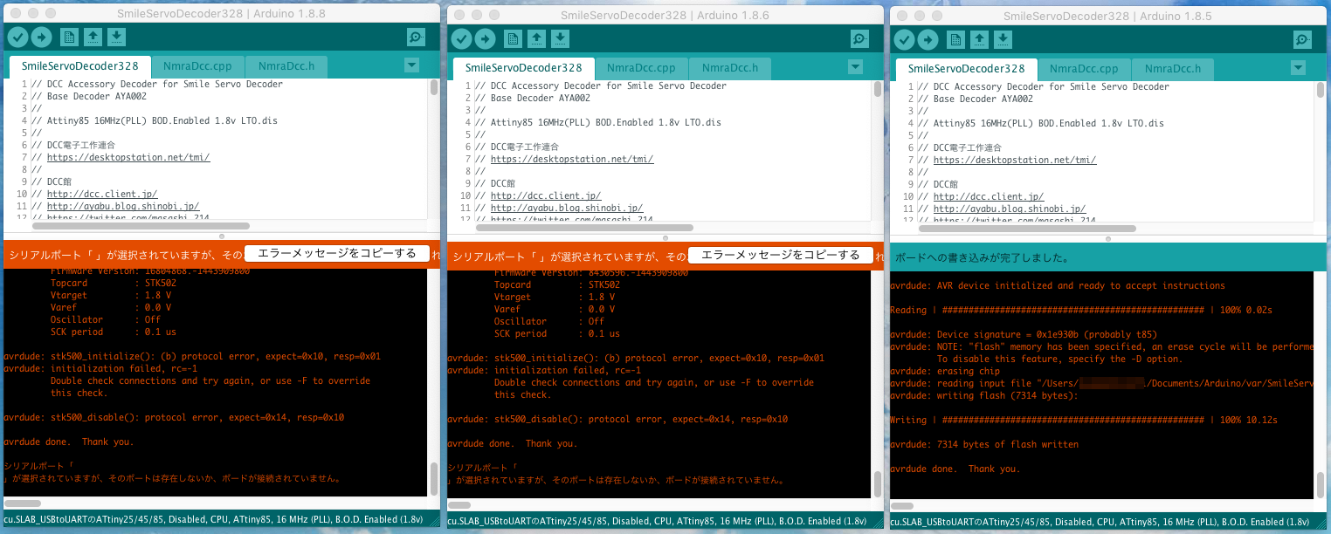Screen dimensions: 1331x534
Task: Click New sketch icon in Arduino 1.8.8 window
Action: tap(69, 37)
